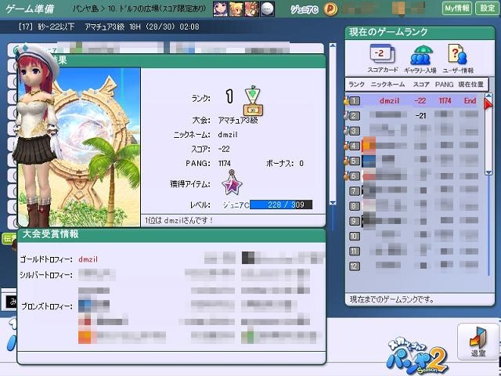Open the スコアカード score card icon
Image resolution: width=501 pixels, height=376 pixels.
pyautogui.click(x=383, y=58)
